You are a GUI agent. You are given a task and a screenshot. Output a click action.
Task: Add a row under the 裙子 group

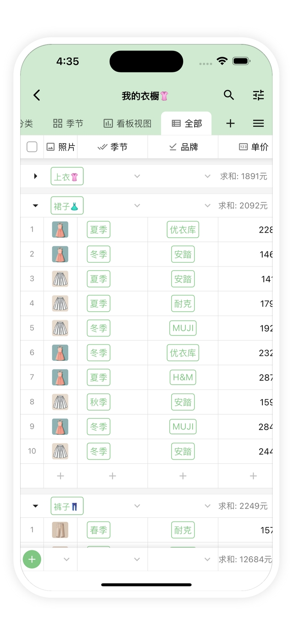click(x=60, y=476)
